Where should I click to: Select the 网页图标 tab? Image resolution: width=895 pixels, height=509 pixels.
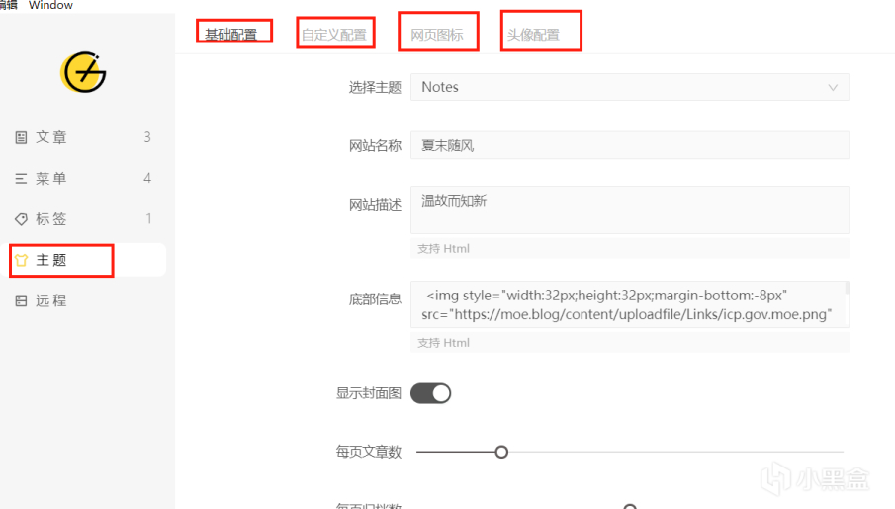437,35
